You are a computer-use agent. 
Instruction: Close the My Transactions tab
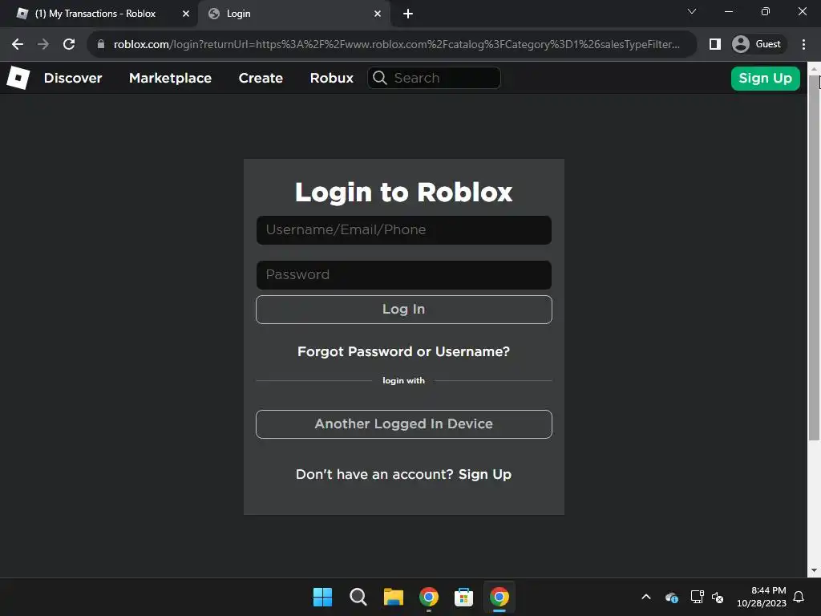pos(186,14)
